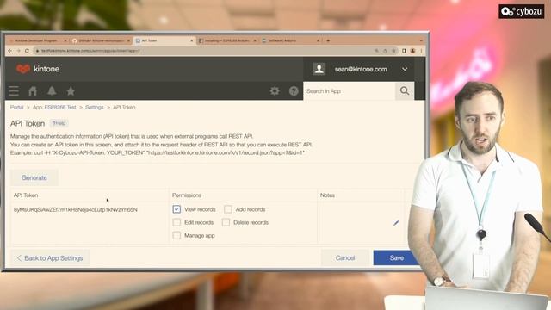The image size is (551, 310).
Task: Click the Notes column header
Action: [327, 195]
